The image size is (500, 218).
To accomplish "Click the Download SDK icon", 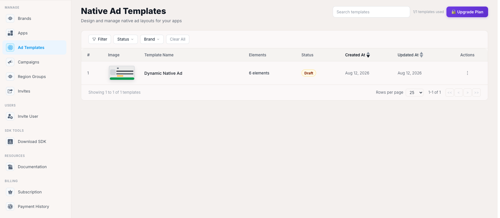I will pyautogui.click(x=10, y=141).
